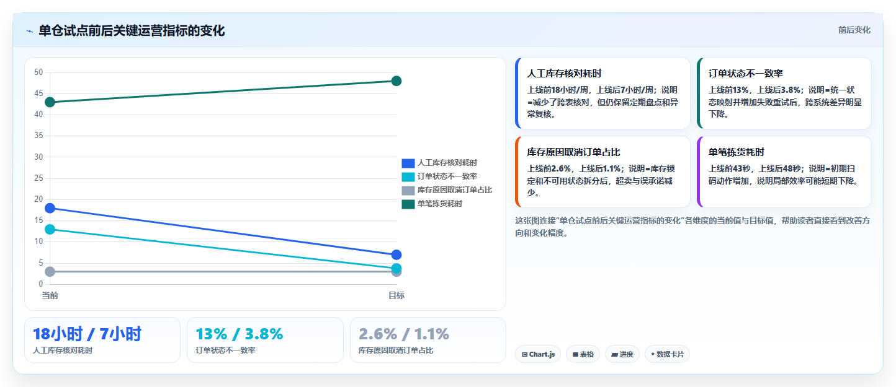The width and height of the screenshot is (896, 387).
Task: Click the text 上线前2.6%，上线后1.1%
Action: (x=575, y=168)
